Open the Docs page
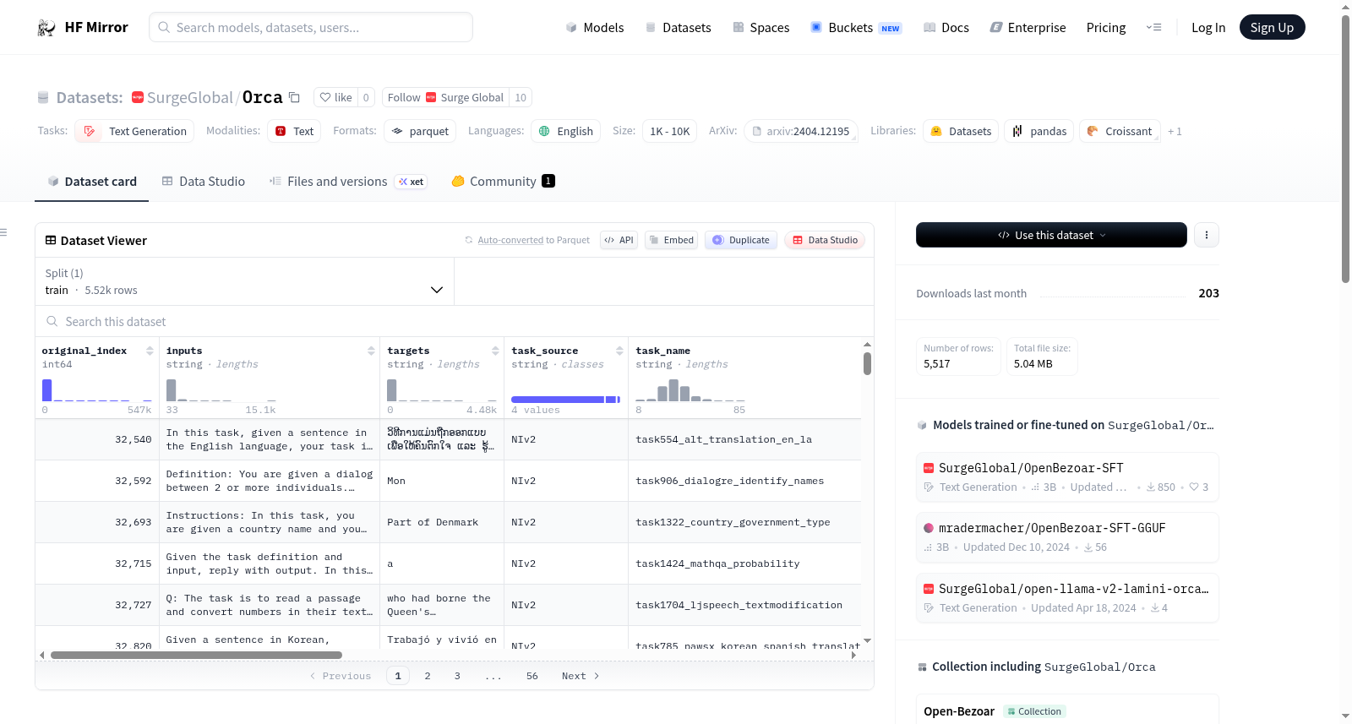The height and width of the screenshot is (724, 1352). point(946,27)
